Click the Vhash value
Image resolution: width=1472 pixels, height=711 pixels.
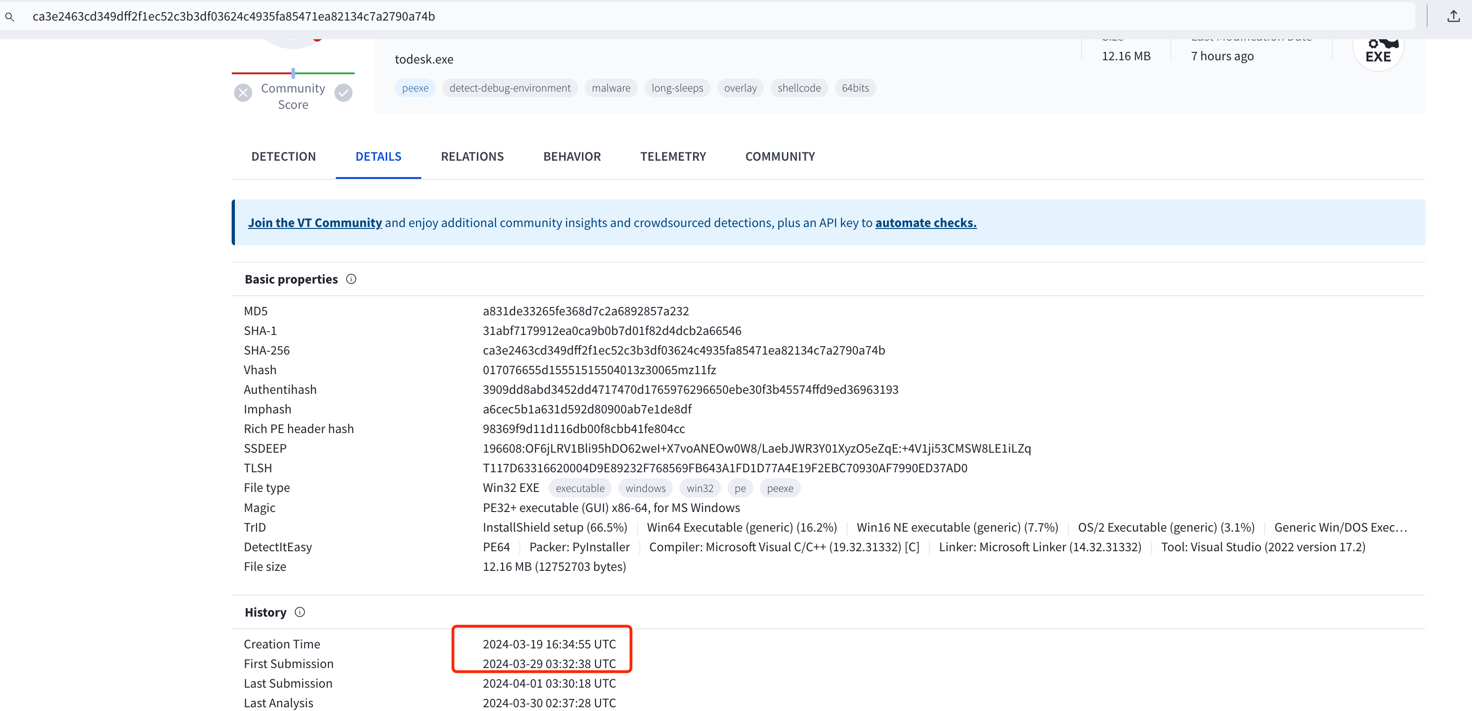600,370
